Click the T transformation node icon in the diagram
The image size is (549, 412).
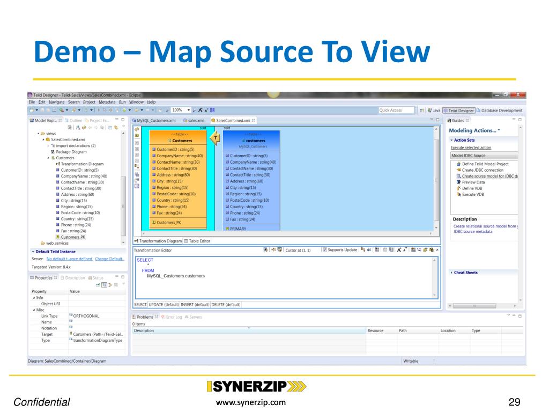[216, 138]
